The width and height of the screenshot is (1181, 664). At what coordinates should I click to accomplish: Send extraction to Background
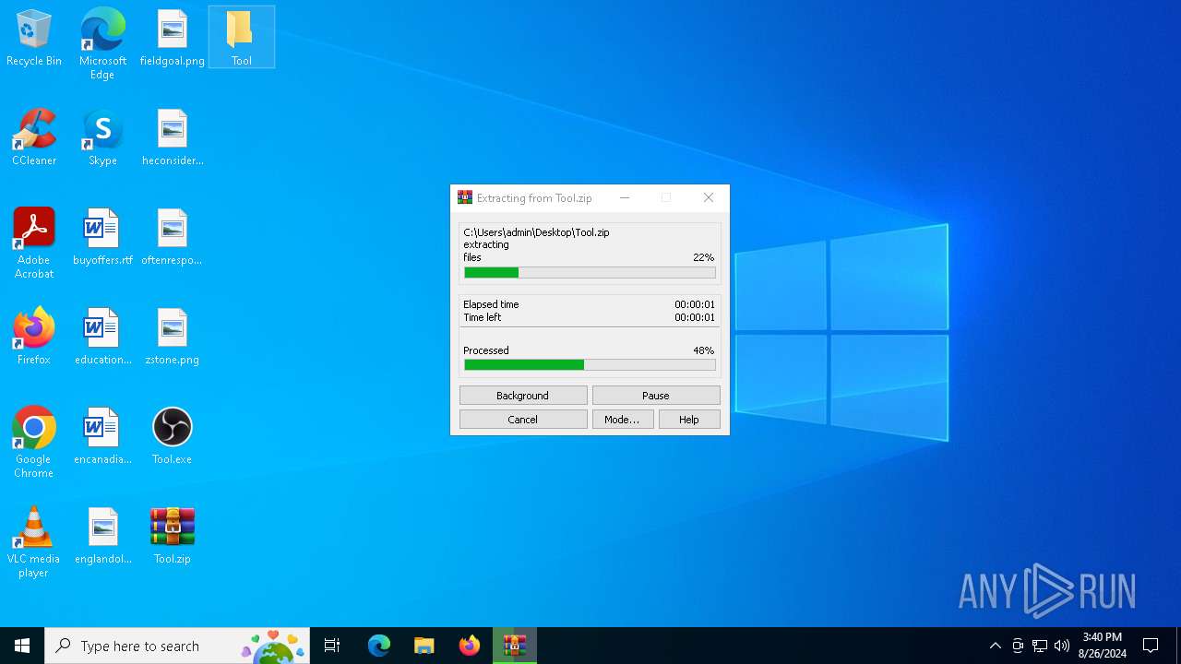[x=523, y=396]
